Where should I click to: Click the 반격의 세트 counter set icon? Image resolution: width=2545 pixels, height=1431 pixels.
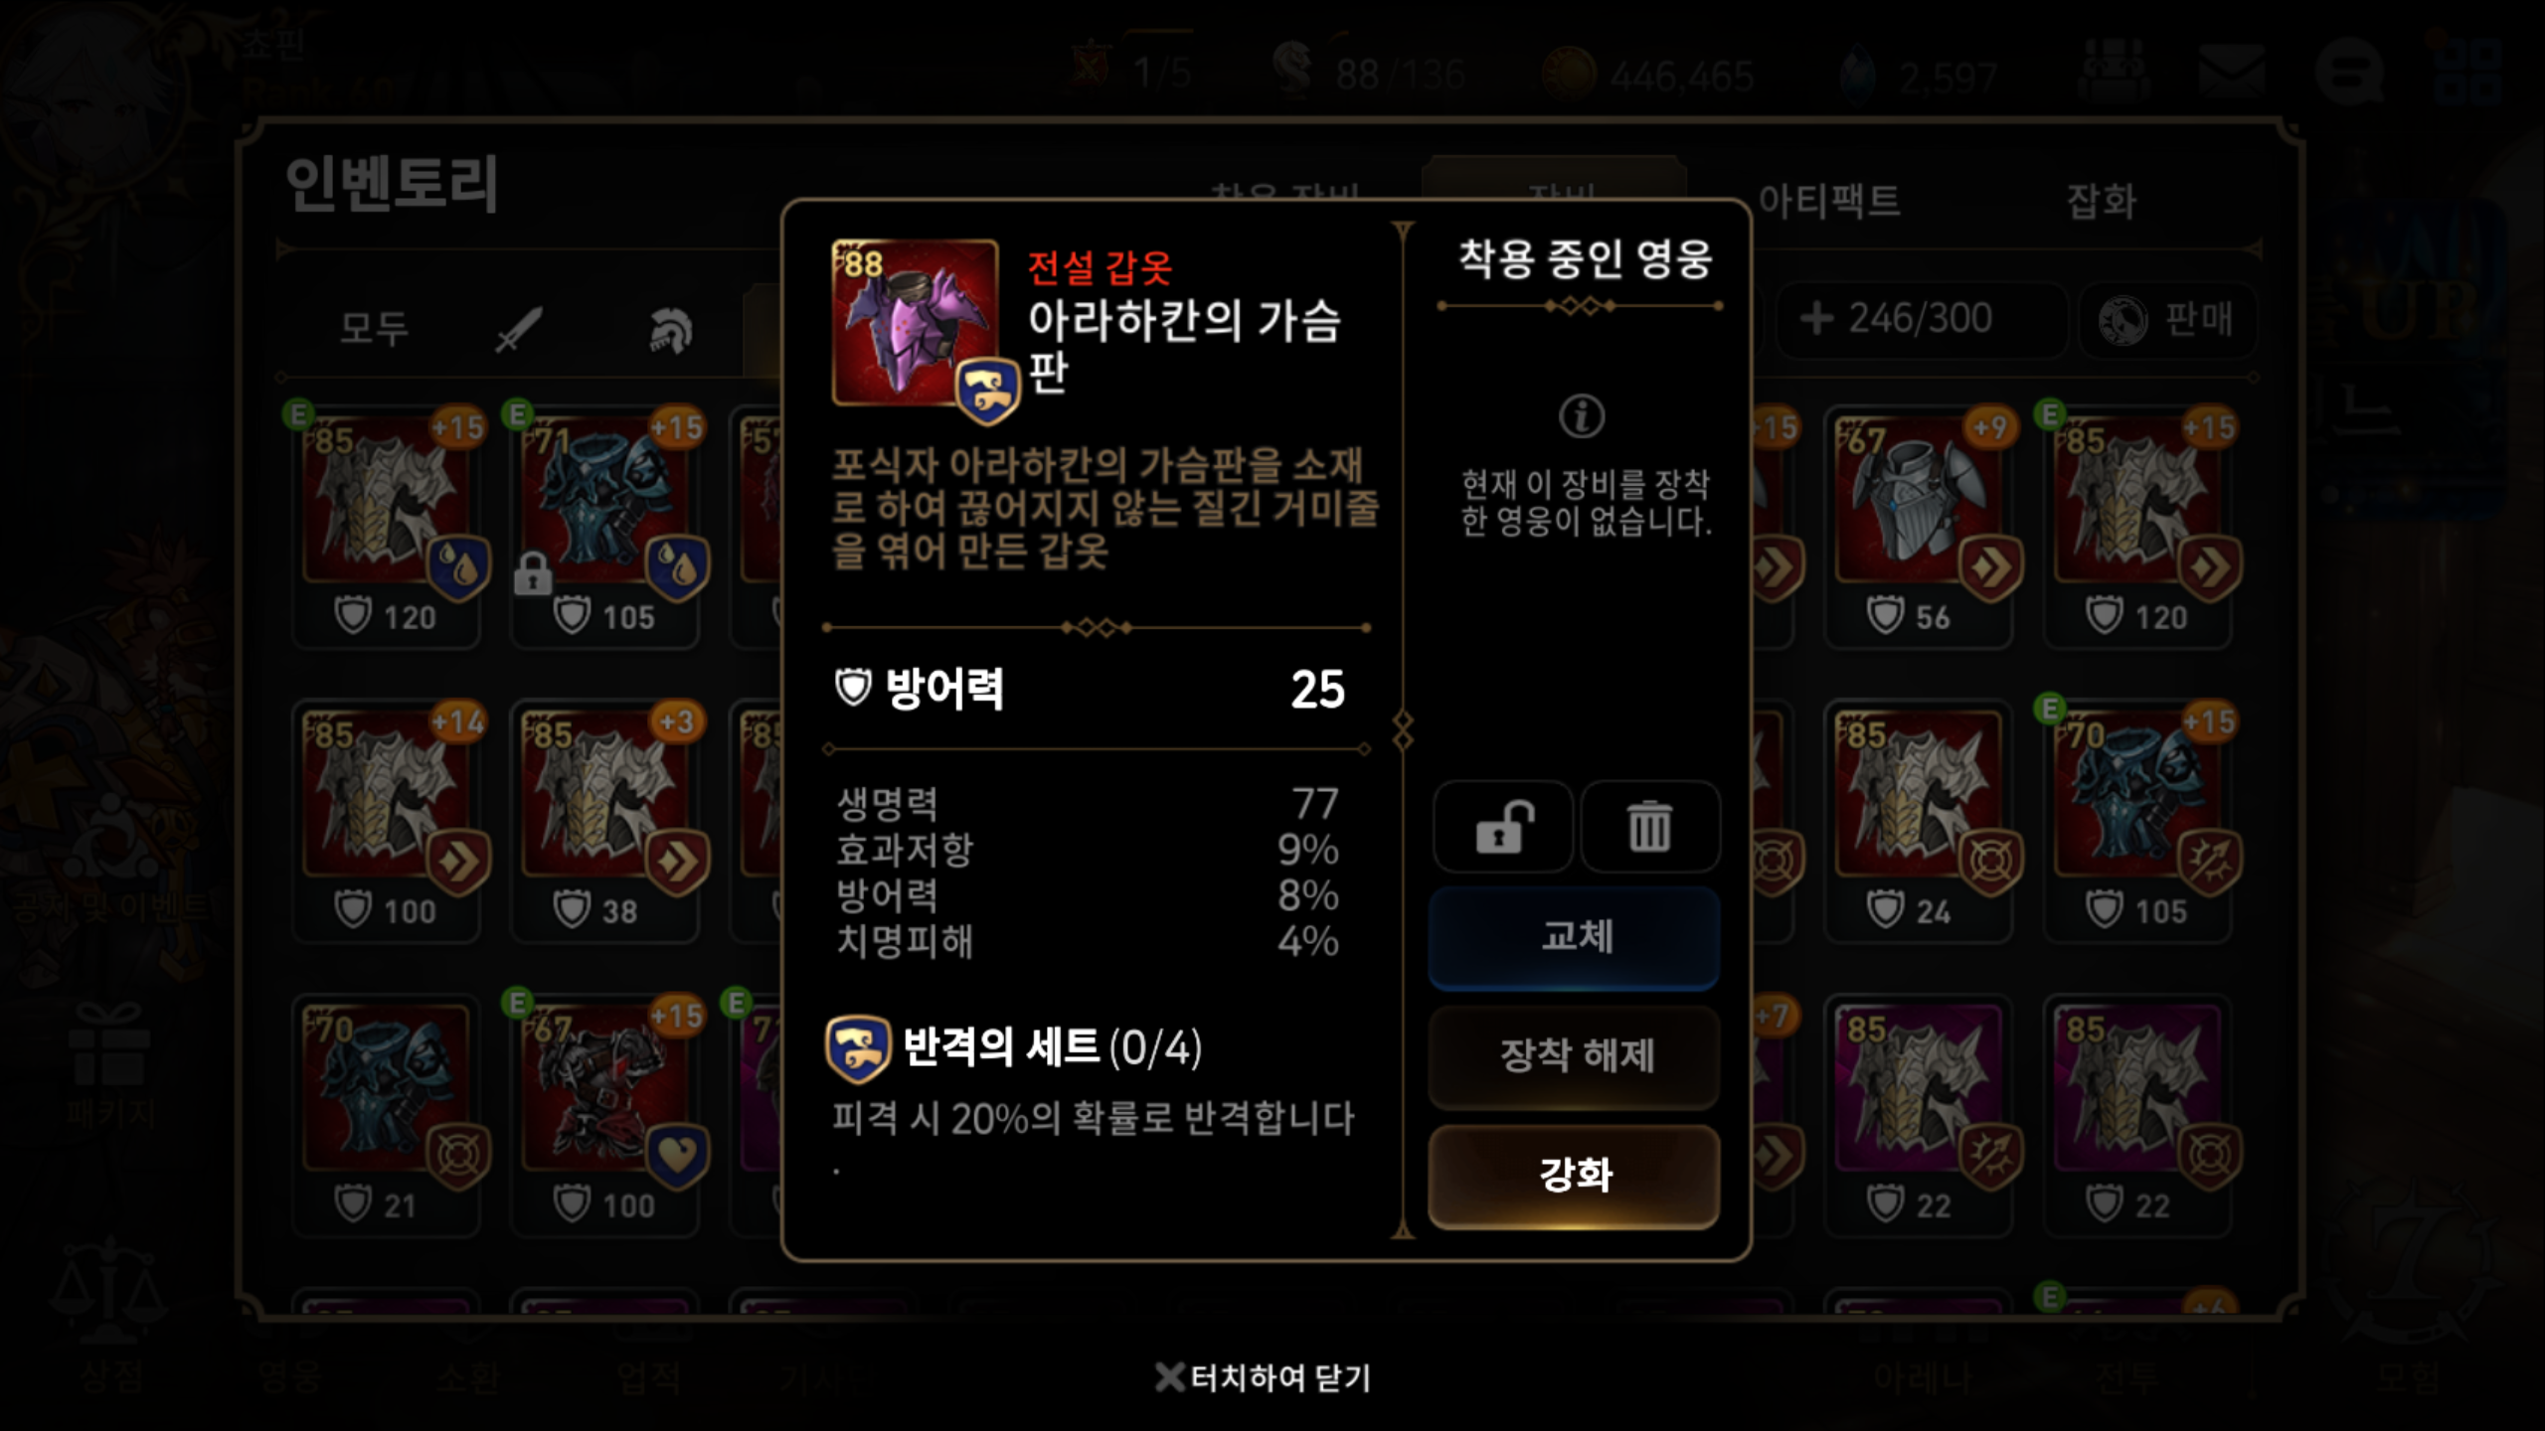857,1048
